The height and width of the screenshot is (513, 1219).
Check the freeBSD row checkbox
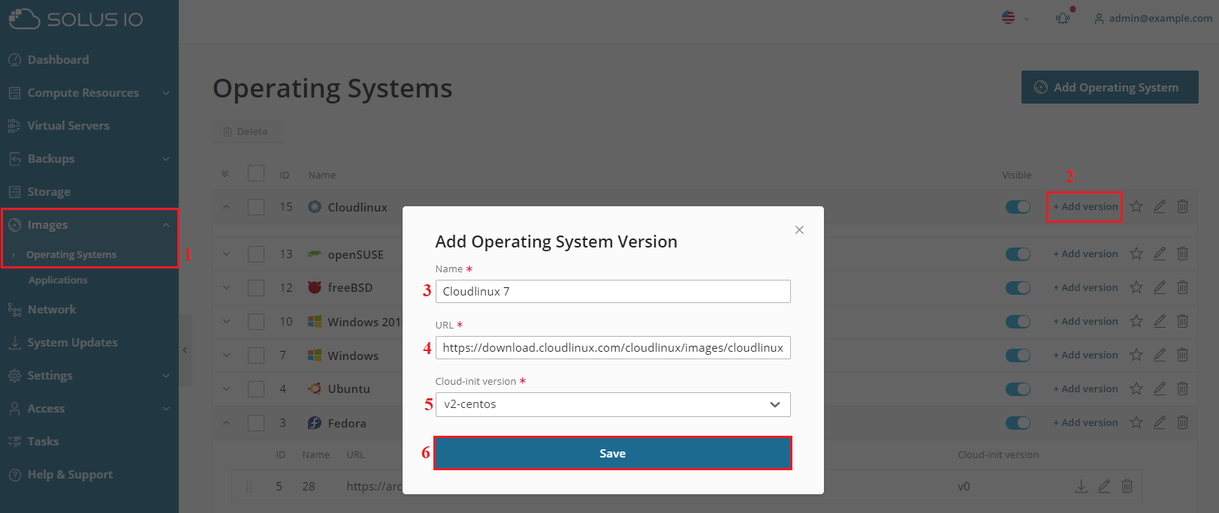point(256,288)
